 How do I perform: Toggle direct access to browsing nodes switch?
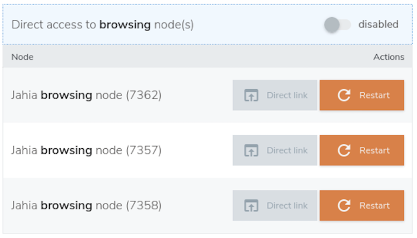point(337,25)
